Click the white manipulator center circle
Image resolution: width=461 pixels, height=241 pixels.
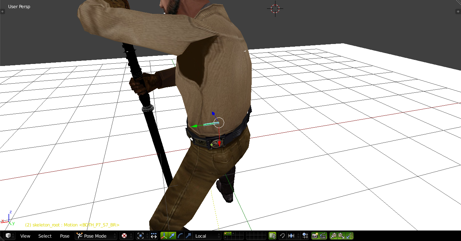[219, 123]
